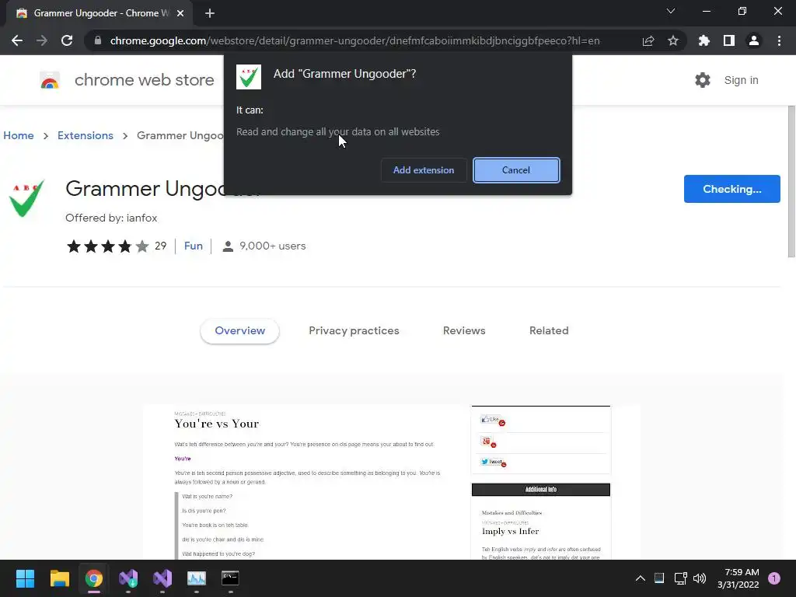Viewport: 796px width, 597px height.
Task: Open the Extensions breadcrumb link
Action: tap(86, 135)
